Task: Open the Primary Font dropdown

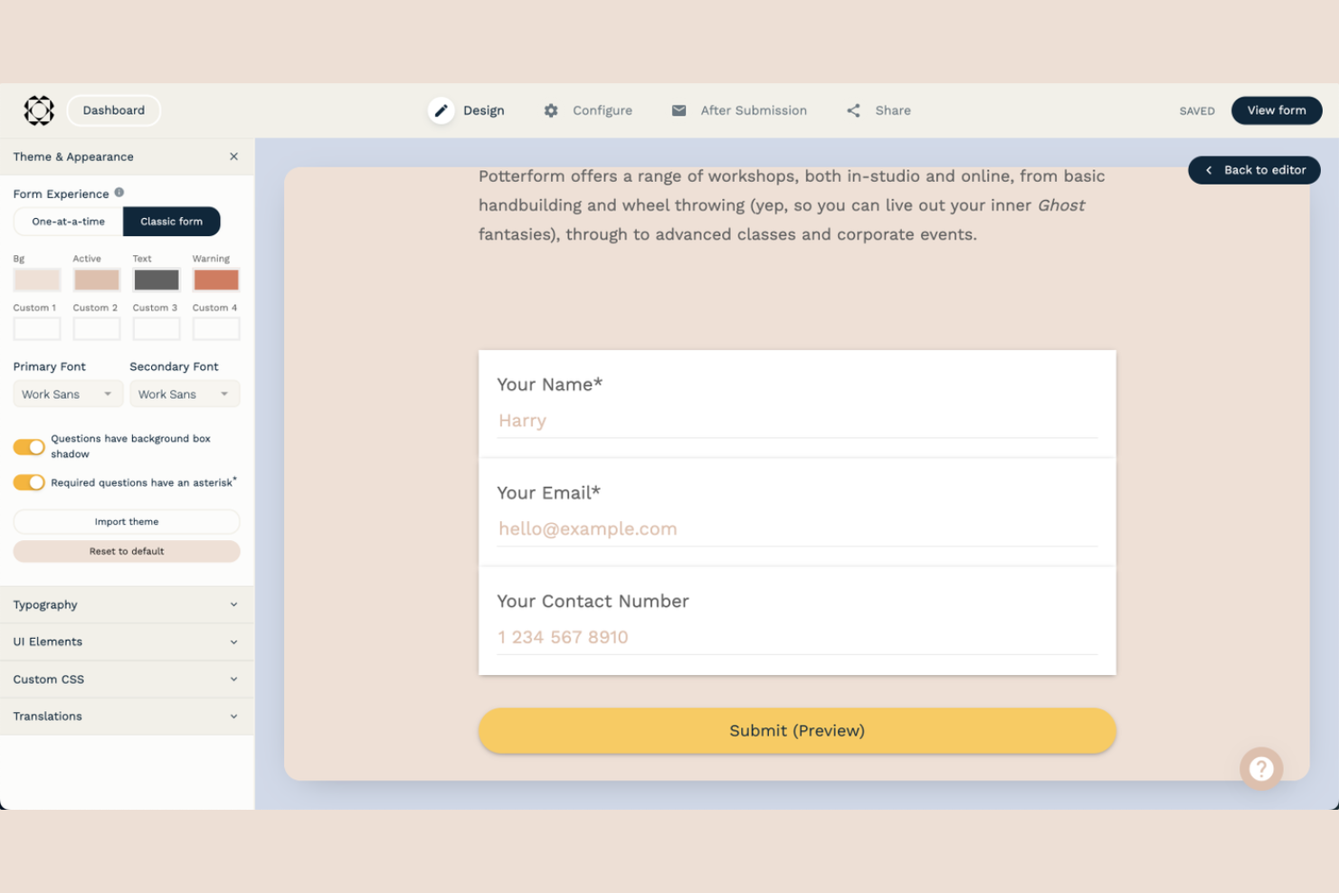Action: [x=67, y=394]
